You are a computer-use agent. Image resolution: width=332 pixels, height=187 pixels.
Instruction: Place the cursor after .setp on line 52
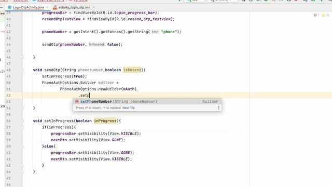click(x=90, y=96)
